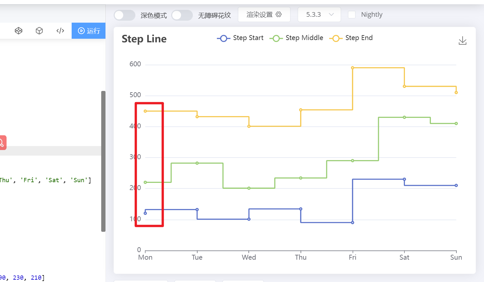Toggle the dark mode switch

pos(124,15)
